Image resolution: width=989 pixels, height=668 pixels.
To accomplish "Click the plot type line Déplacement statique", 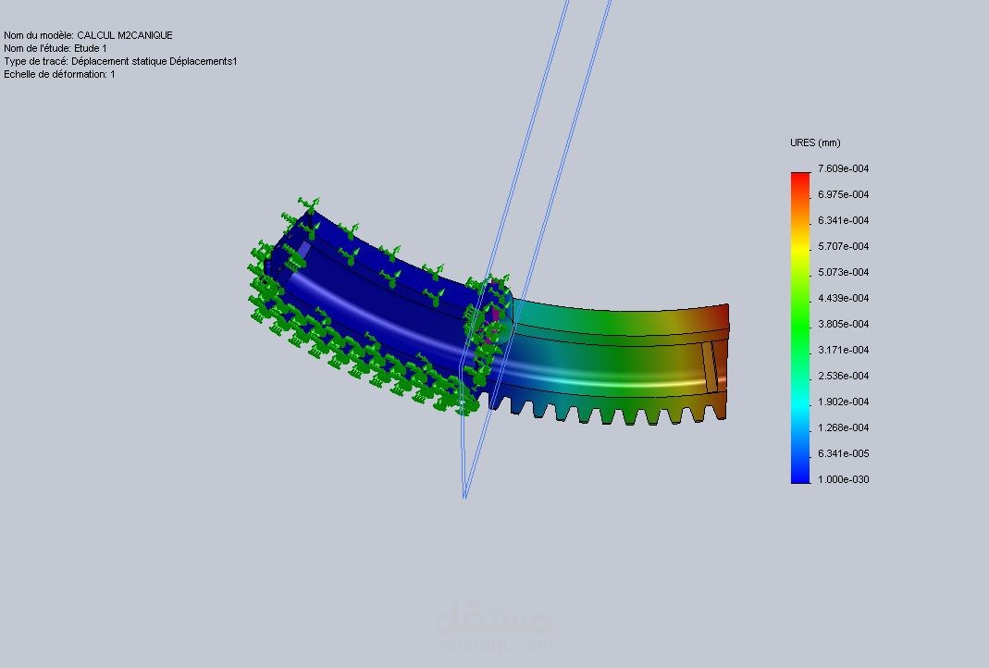I will point(120,61).
